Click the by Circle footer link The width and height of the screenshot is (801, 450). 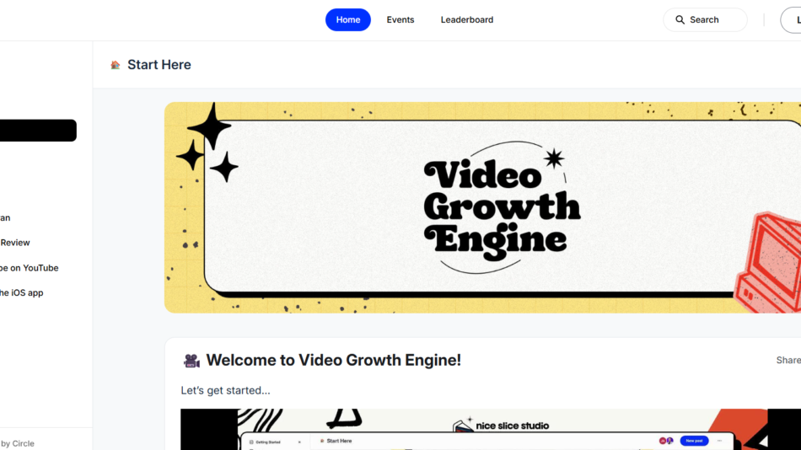pos(18,443)
